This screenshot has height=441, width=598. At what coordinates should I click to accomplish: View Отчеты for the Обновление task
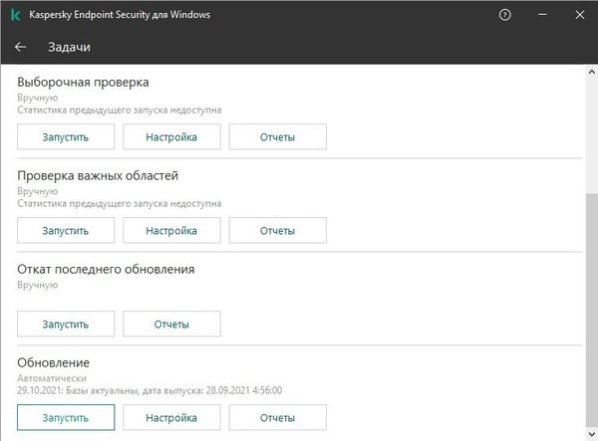coord(277,418)
